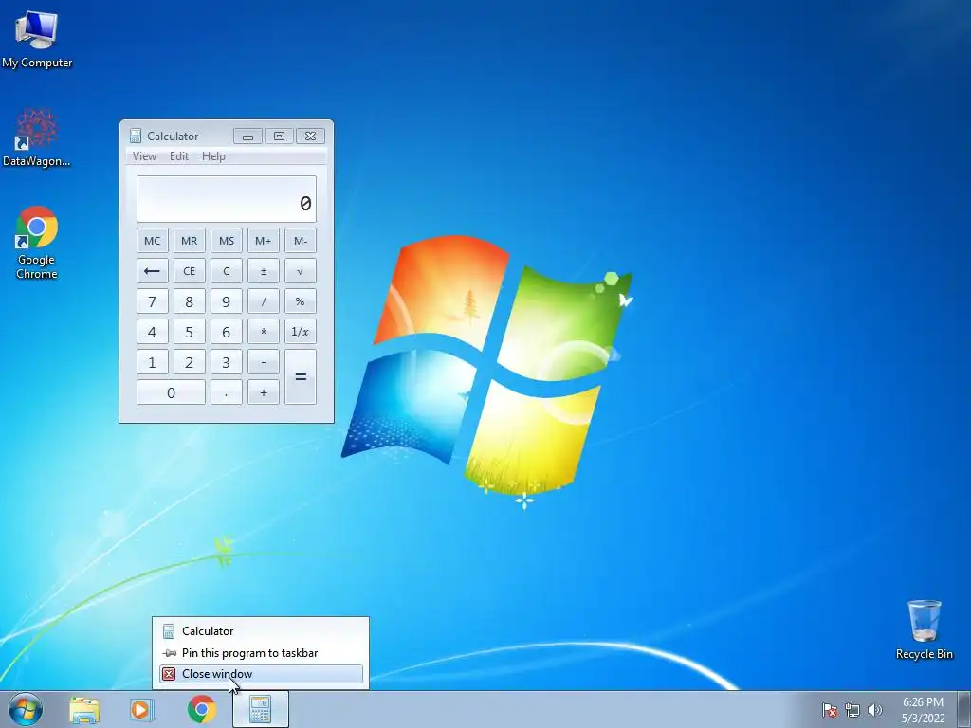Viewport: 971px width, 728px height.
Task: Click the 2 key
Action: [190, 362]
